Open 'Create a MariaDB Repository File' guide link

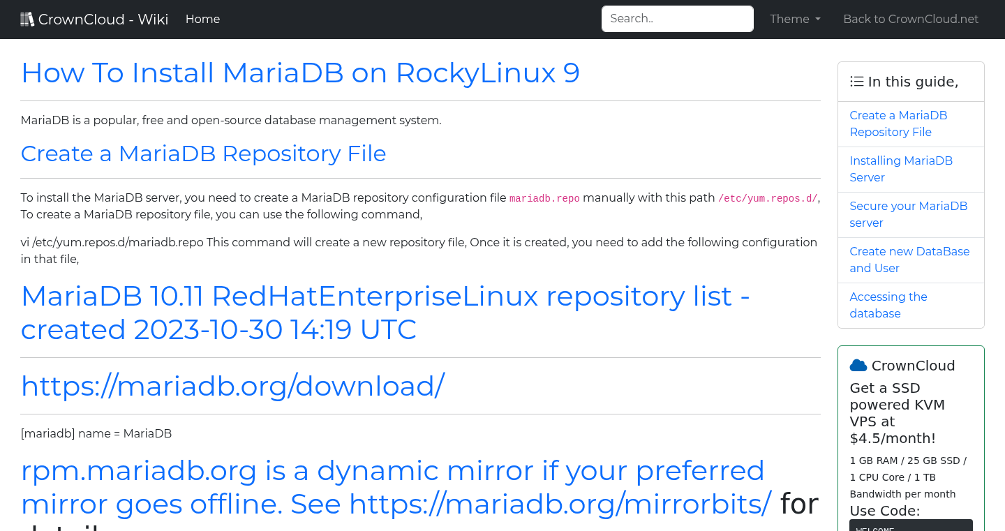(x=898, y=124)
